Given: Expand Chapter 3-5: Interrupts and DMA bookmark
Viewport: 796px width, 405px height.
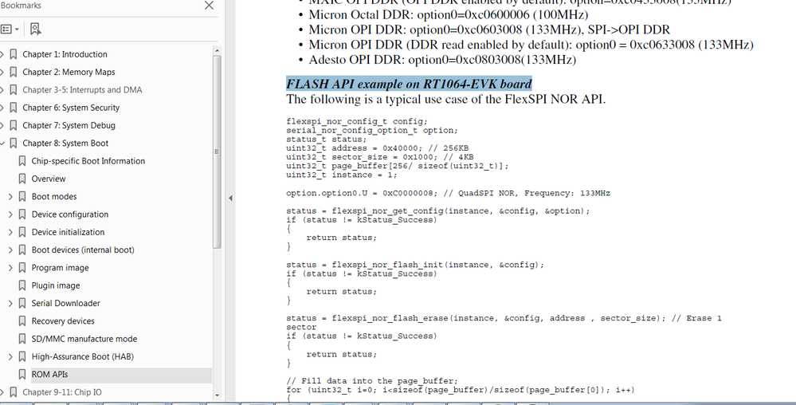Looking at the screenshot, I should coord(2,90).
